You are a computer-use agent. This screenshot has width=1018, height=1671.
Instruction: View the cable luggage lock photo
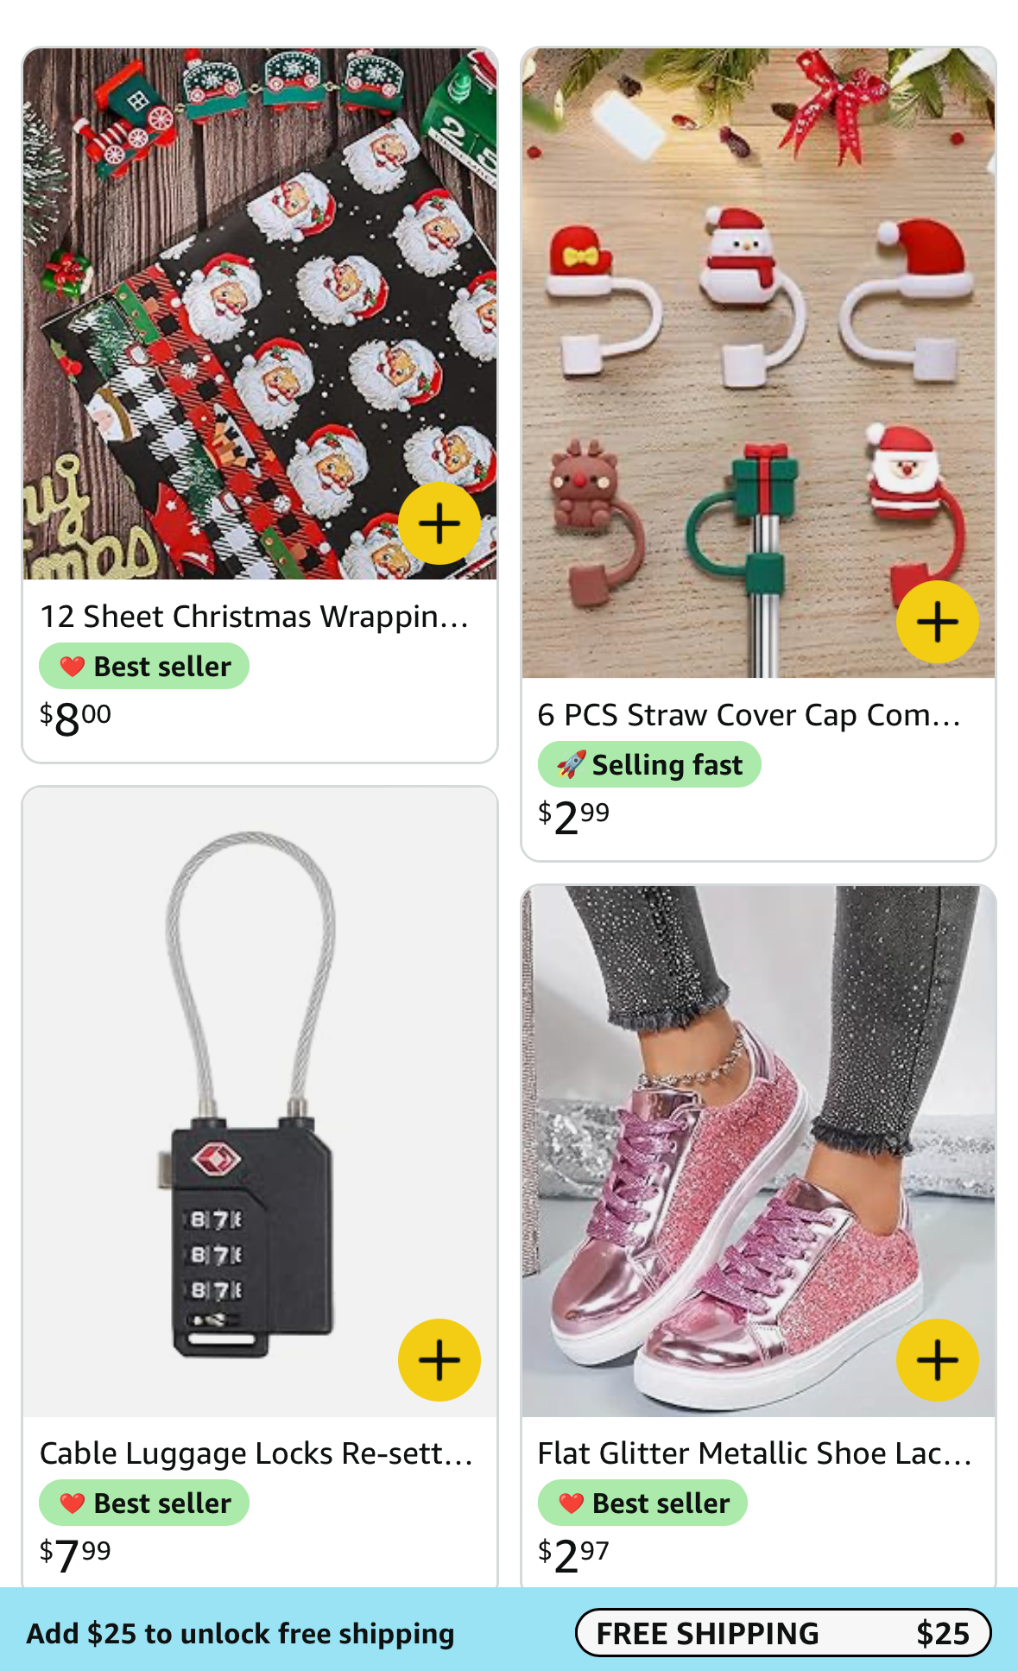tap(260, 1102)
